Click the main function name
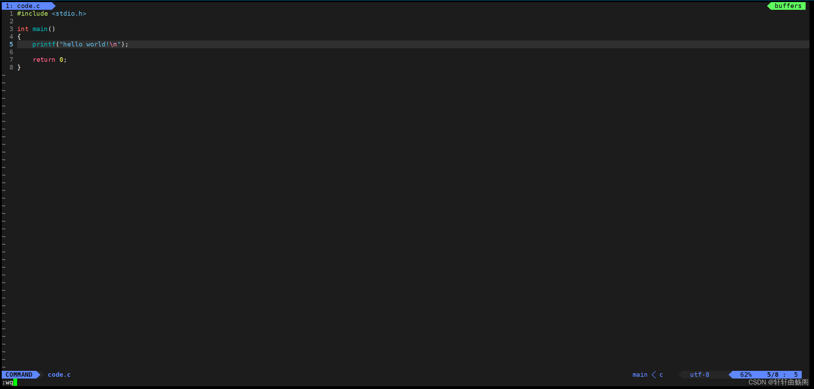Image resolution: width=814 pixels, height=389 pixels. click(x=40, y=29)
